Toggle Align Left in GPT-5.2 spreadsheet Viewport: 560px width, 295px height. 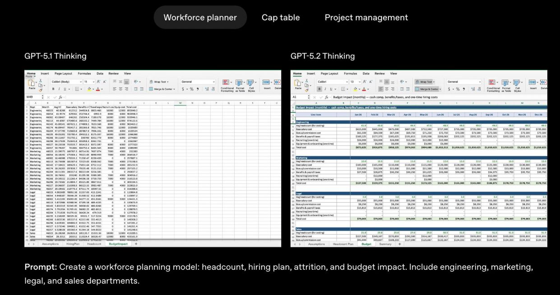pos(381,89)
